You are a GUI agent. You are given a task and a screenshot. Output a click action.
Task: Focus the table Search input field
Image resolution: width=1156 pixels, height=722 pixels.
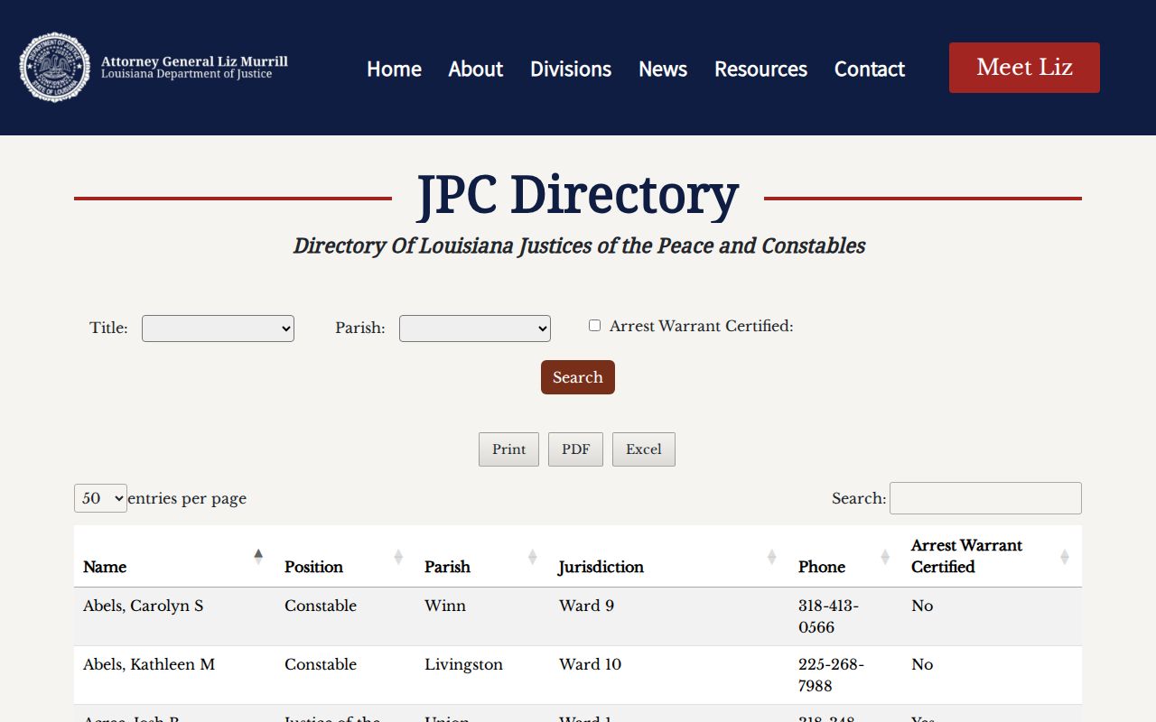pyautogui.click(x=985, y=498)
